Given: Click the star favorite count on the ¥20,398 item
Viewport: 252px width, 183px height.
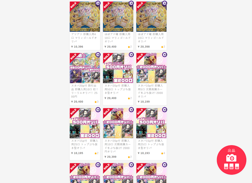Looking at the screenshot, I should pos(163,47).
